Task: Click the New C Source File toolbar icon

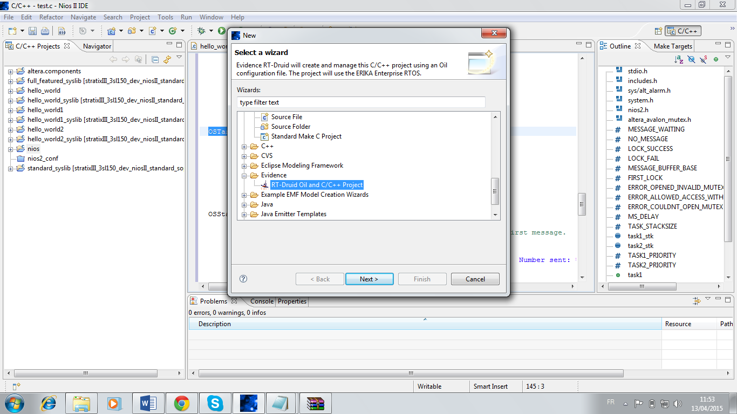Action: click(x=153, y=31)
